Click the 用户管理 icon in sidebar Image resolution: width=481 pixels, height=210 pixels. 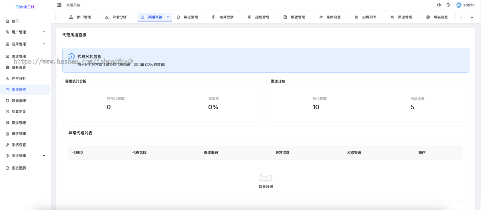coord(8,32)
